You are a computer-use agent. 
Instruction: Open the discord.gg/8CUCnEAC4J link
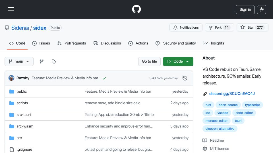click(x=232, y=94)
